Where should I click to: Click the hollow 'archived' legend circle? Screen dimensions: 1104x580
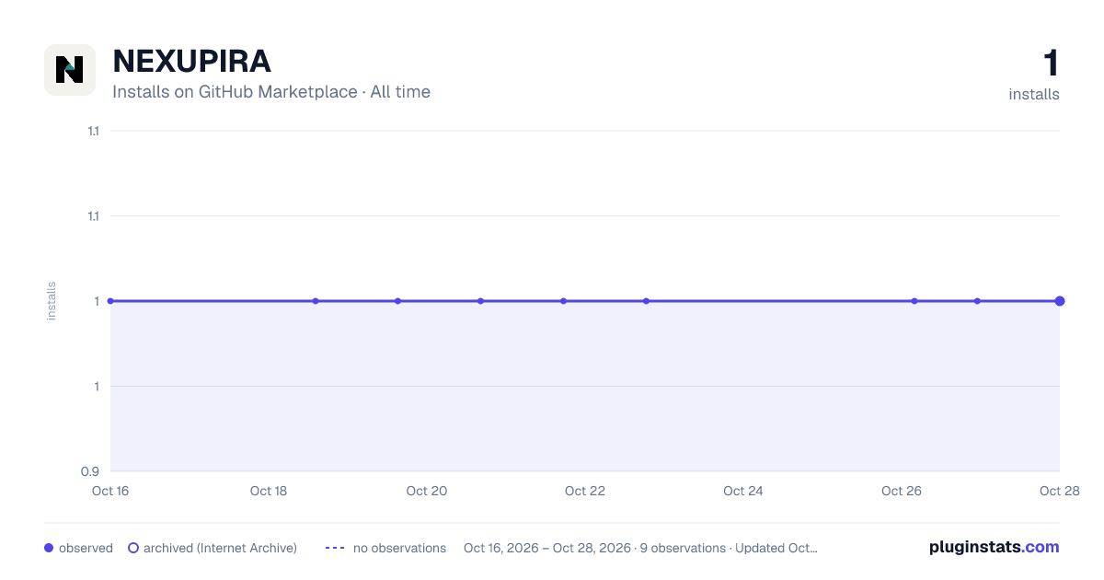(x=132, y=548)
